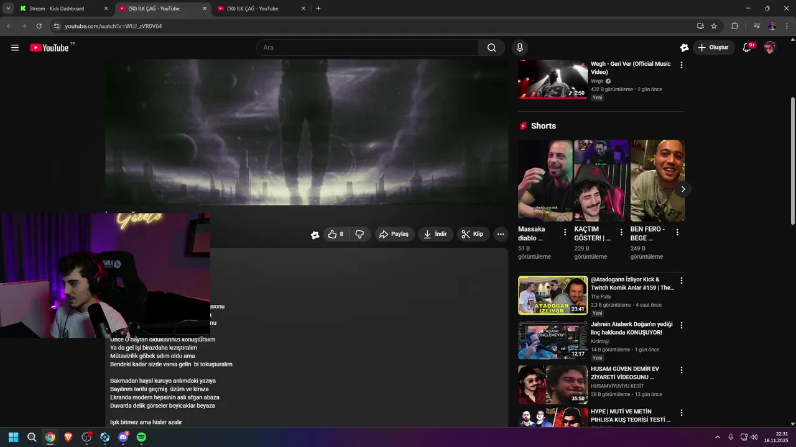Image resolution: width=796 pixels, height=447 pixels.
Task: Open Chrome media controls icon
Action: [757, 26]
